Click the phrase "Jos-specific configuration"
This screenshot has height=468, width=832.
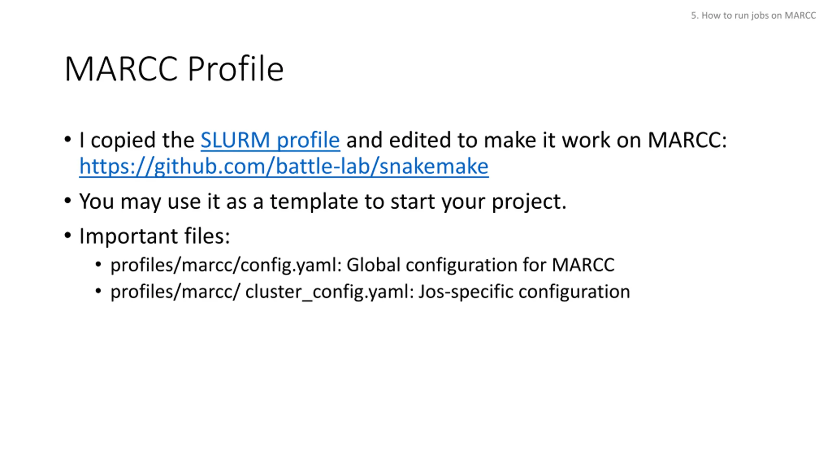[524, 292]
